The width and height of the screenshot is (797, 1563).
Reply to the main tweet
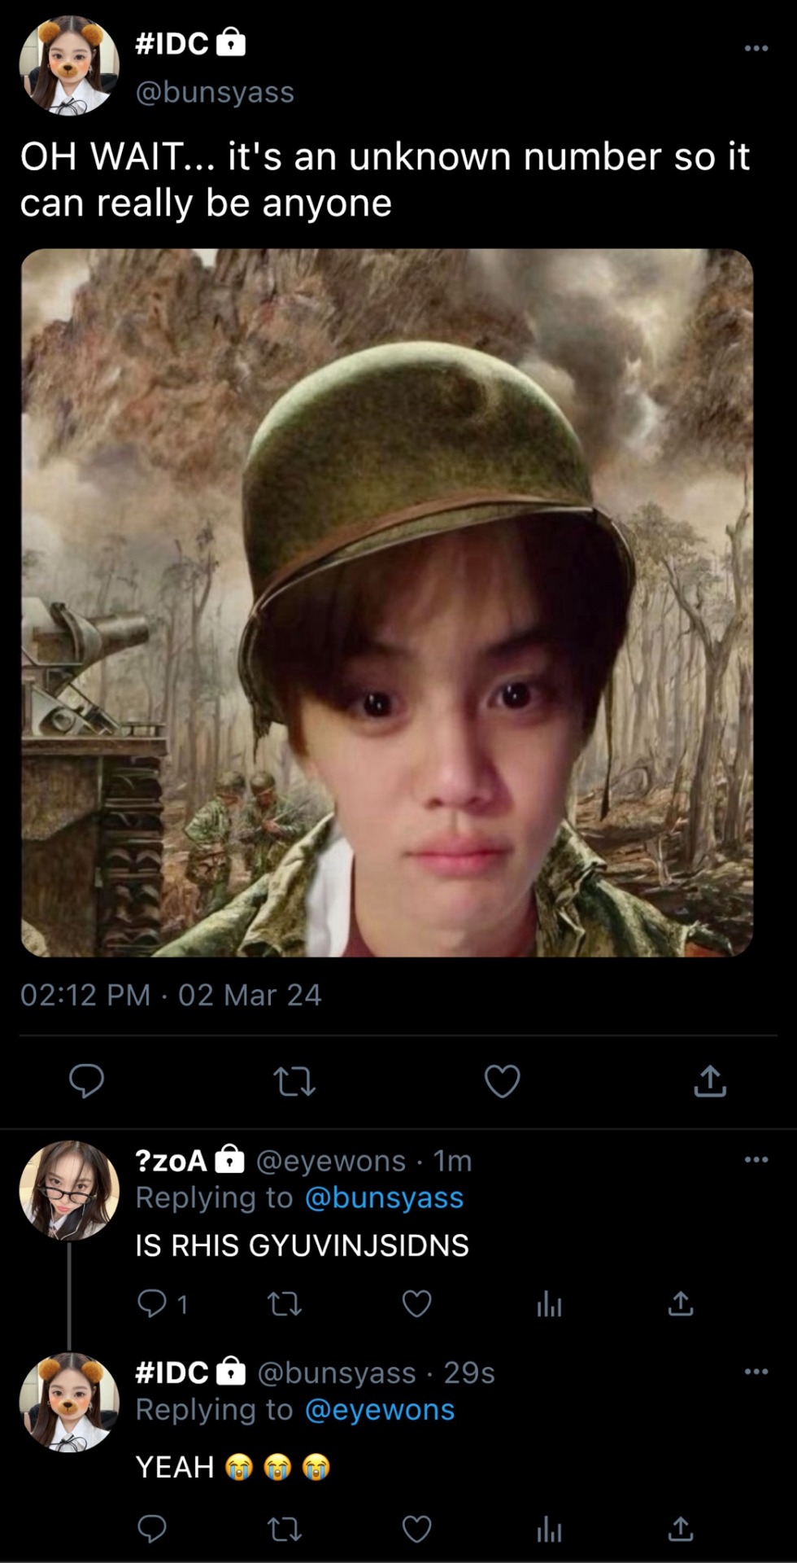point(86,1081)
